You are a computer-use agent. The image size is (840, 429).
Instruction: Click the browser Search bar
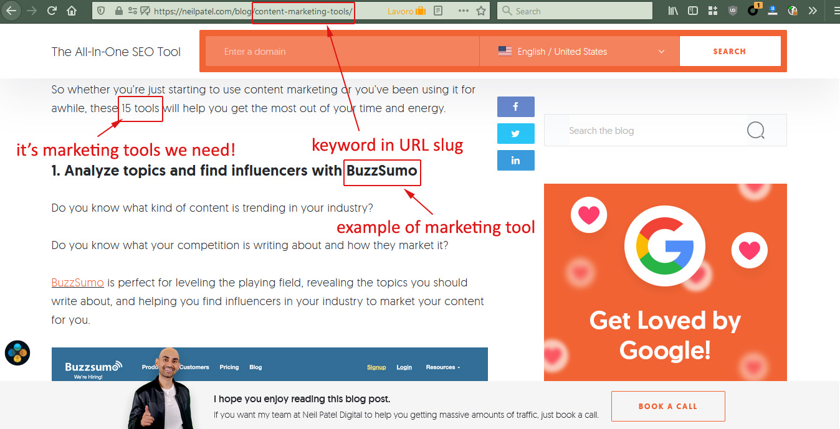tap(575, 11)
